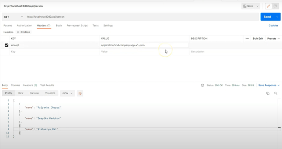Image resolution: width=282 pixels, height=149 pixels.
Task: Click the response search icon
Action: 276,93
